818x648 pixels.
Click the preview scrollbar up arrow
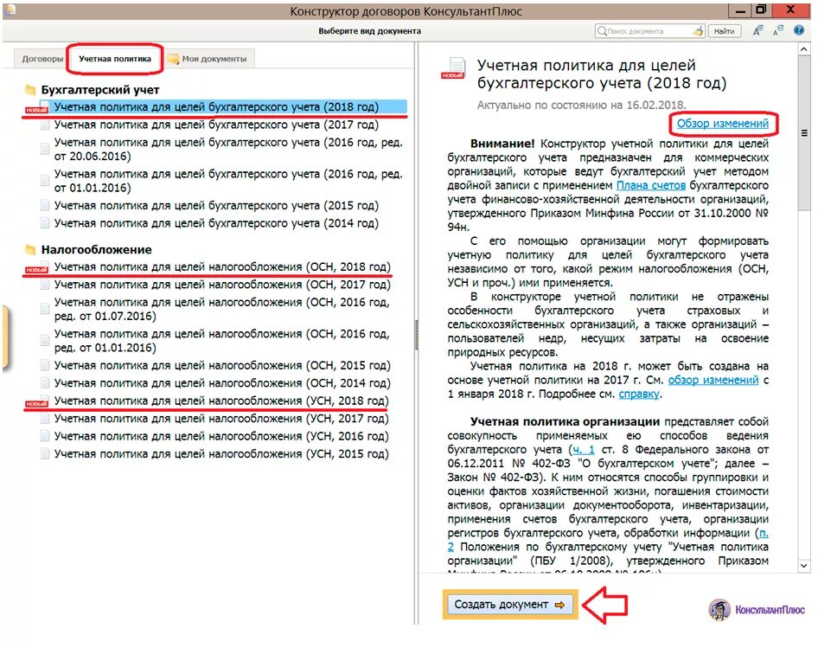point(803,48)
